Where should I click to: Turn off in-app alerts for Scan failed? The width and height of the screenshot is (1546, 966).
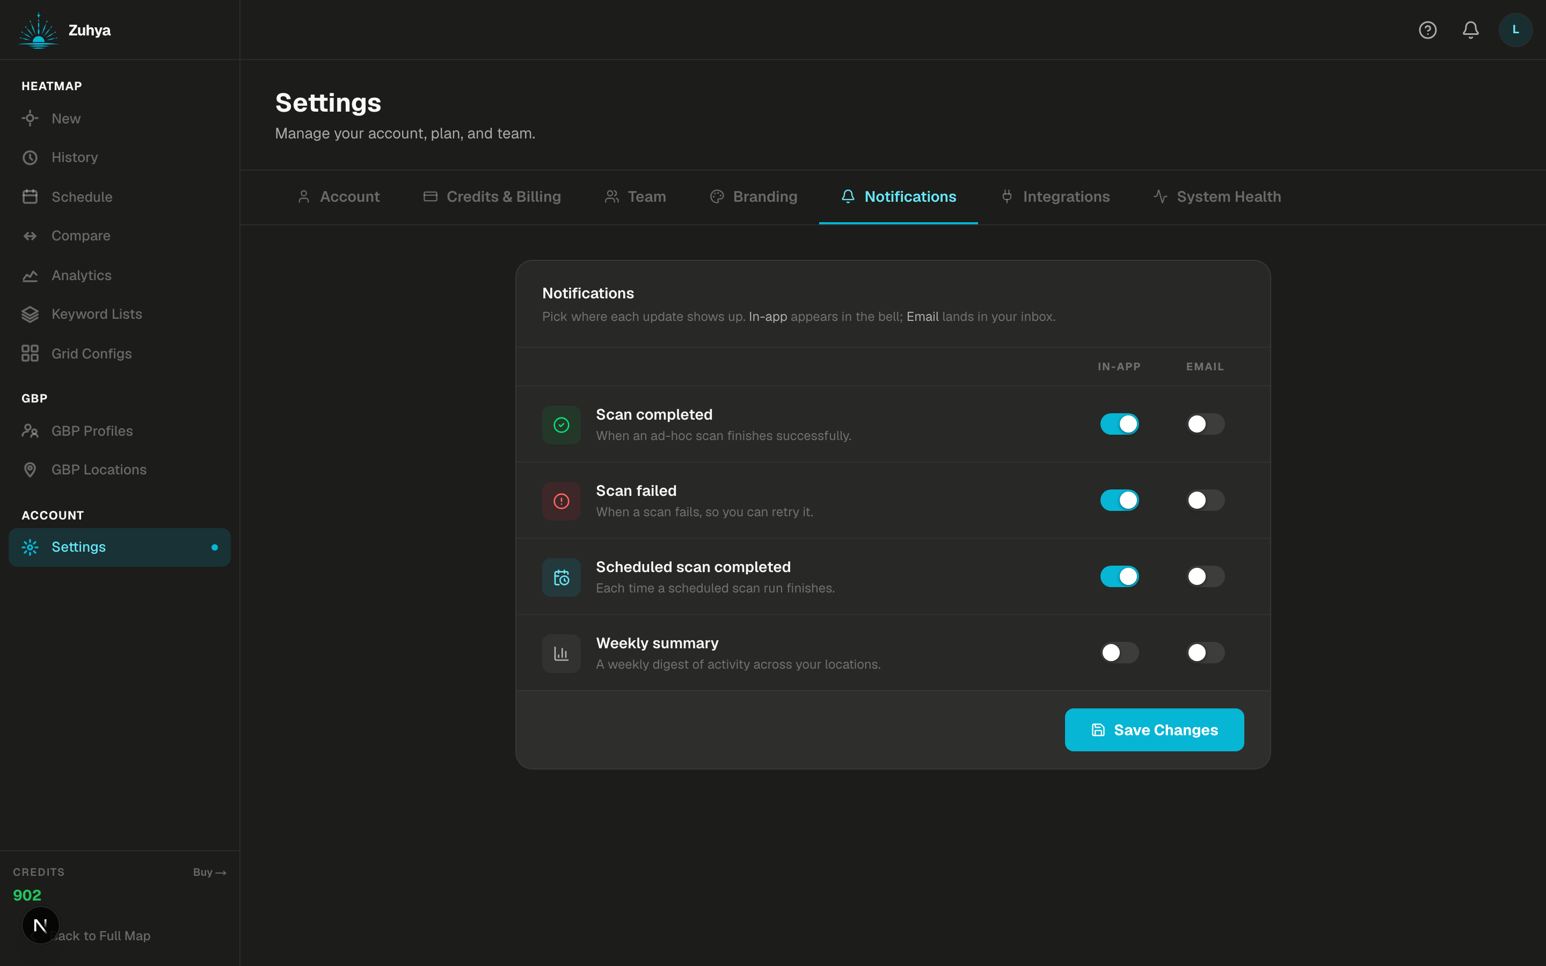(1119, 500)
